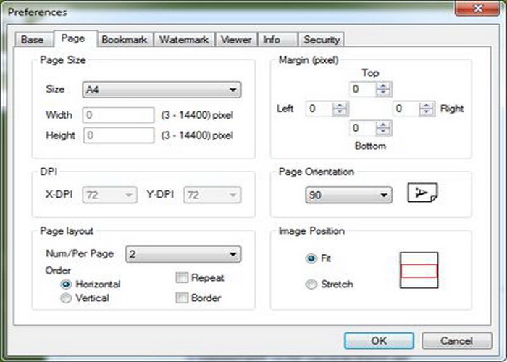Click the Height input field

click(118, 135)
